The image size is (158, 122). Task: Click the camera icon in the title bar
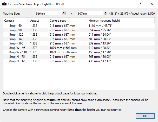coord(4,4)
